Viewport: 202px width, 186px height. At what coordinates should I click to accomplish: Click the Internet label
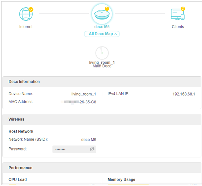pos(26,27)
